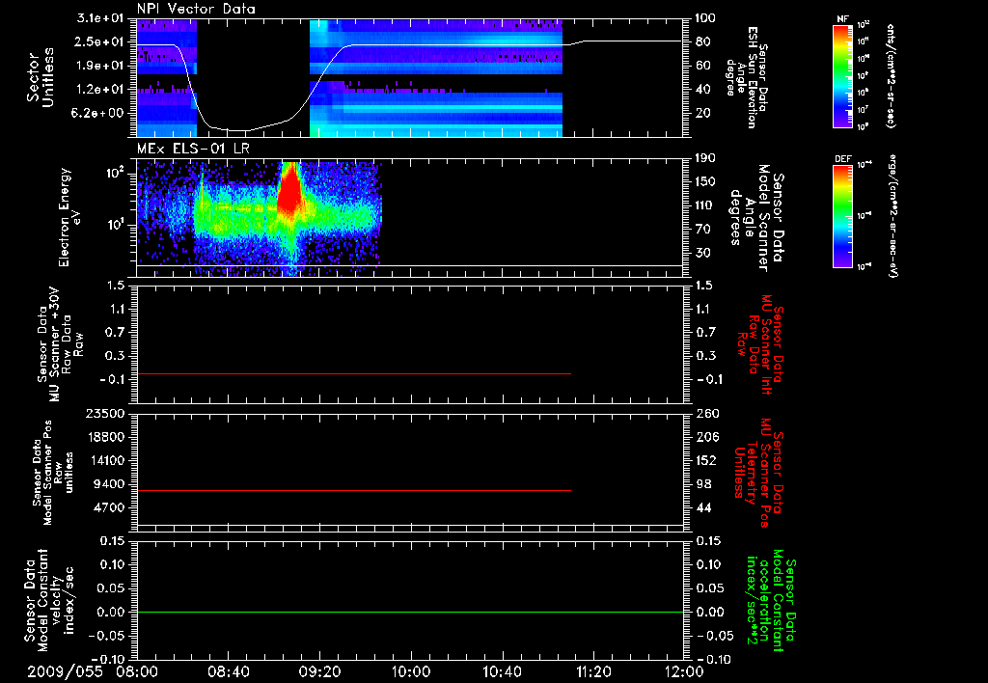The image size is (988, 683).
Task: Click the 98 telemetry axis tick
Action: (x=703, y=484)
